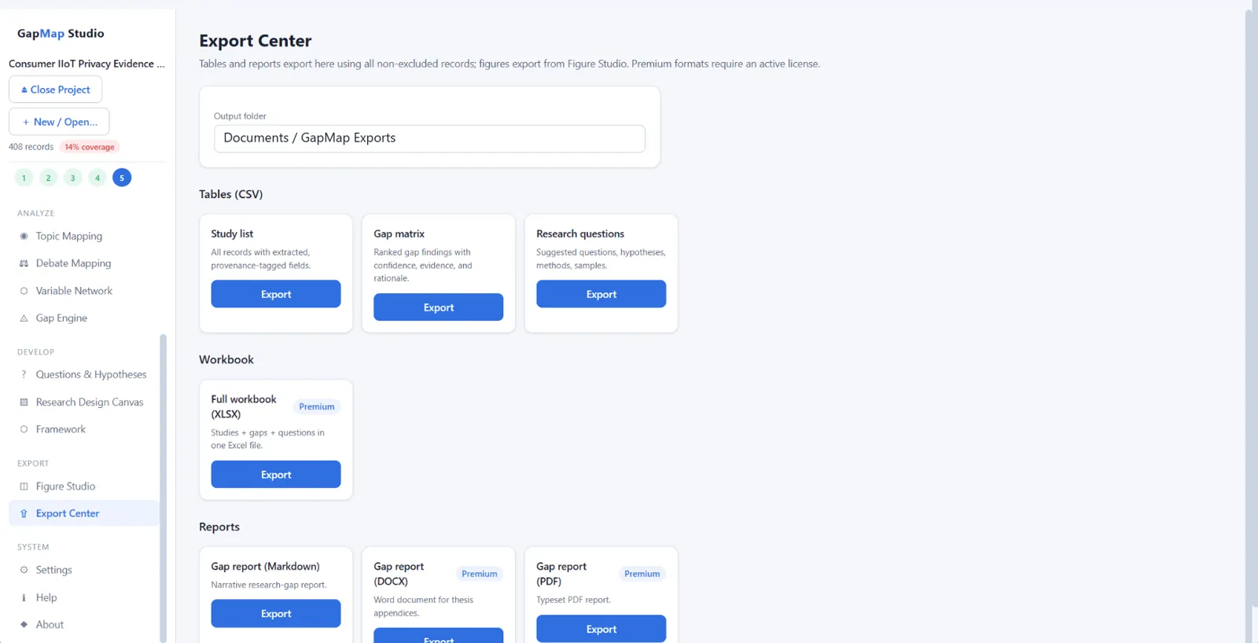Click the Gap Engine triangle icon
The height and width of the screenshot is (643, 1258).
[24, 318]
